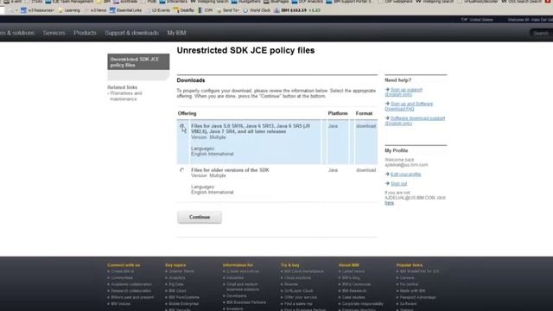
Task: Open the IBM Cloud footer link
Action: 177,291
